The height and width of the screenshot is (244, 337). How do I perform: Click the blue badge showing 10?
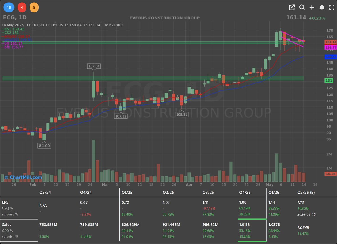9,8
